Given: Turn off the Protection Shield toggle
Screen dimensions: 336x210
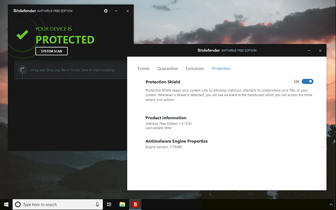Looking at the screenshot, I should click(307, 81).
